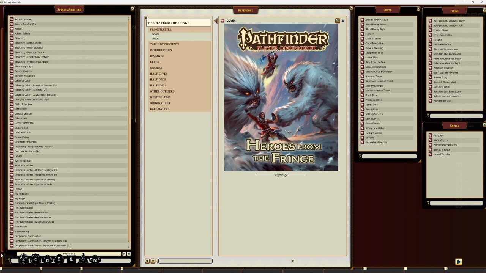Viewport: 486px width, 273px height.
Task: Click the link icon beside Citystep feat
Action: tap(362, 34)
